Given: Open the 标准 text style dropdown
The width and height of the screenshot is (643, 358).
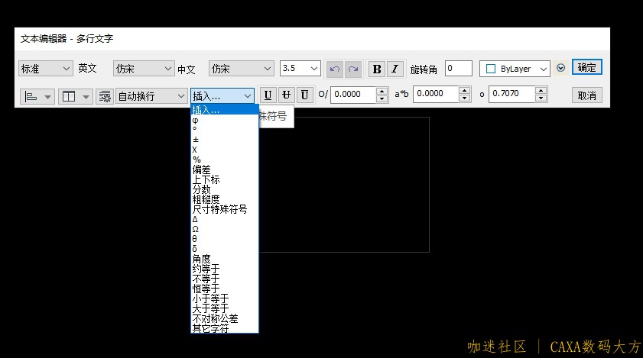Looking at the screenshot, I should click(45, 69).
